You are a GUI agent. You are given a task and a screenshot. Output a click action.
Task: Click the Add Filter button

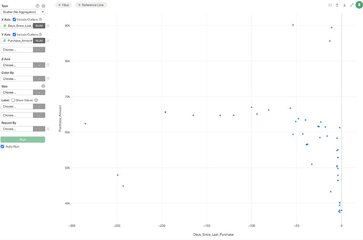pyautogui.click(x=63, y=5)
